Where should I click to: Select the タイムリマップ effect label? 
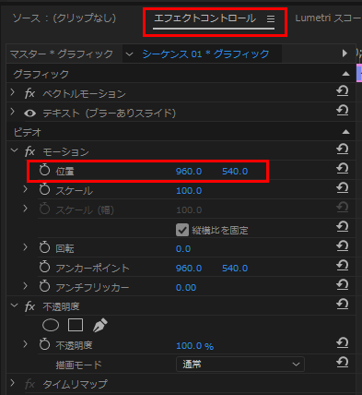point(75,384)
